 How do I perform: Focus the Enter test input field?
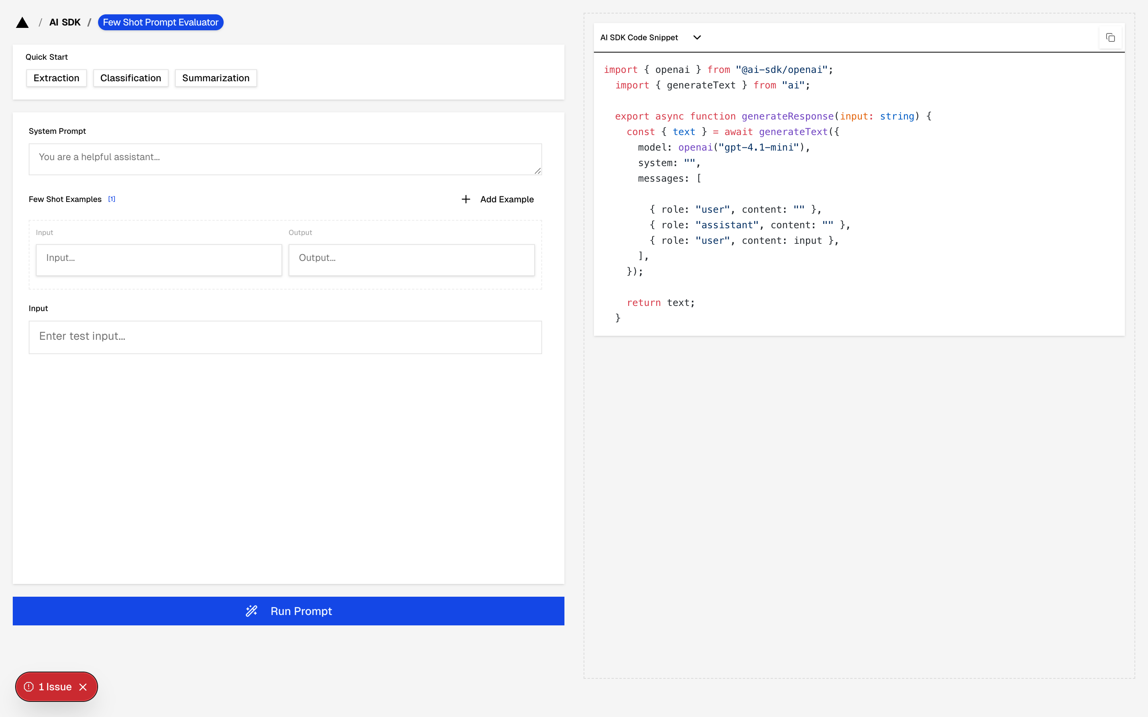click(285, 337)
